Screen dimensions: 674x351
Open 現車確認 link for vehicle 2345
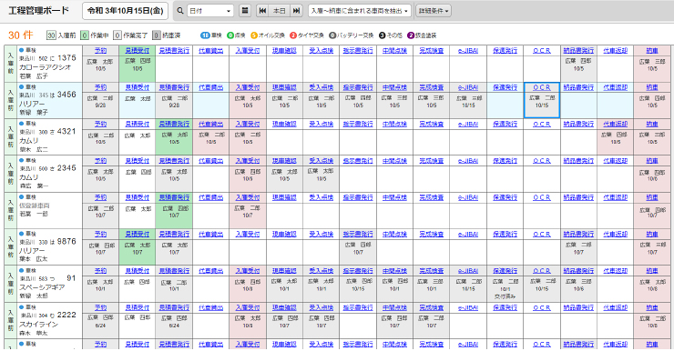284,160
